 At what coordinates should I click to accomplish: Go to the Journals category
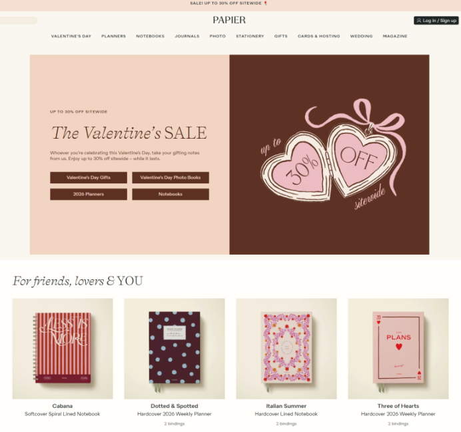pos(187,36)
